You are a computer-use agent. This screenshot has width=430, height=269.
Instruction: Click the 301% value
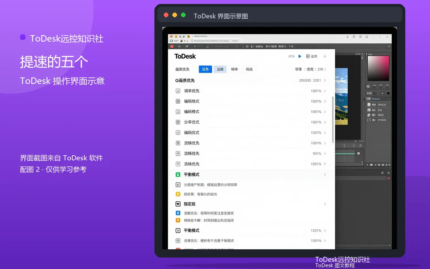coord(317,154)
